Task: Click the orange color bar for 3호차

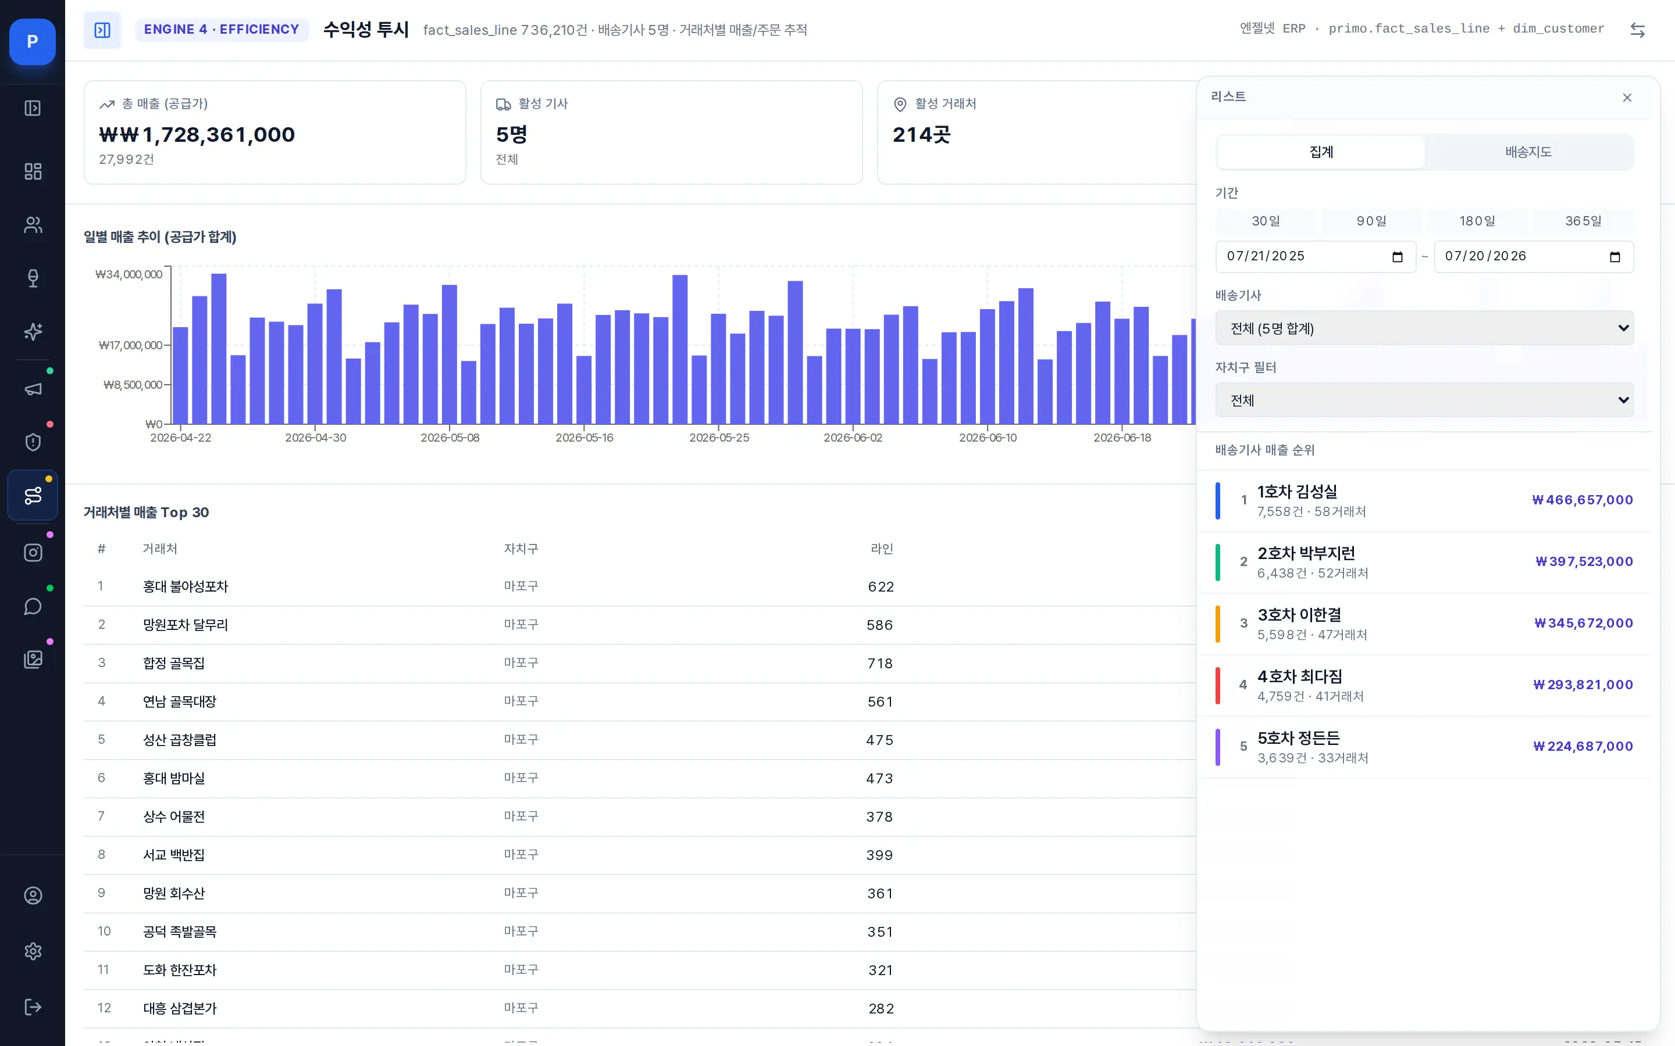Action: click(1217, 624)
